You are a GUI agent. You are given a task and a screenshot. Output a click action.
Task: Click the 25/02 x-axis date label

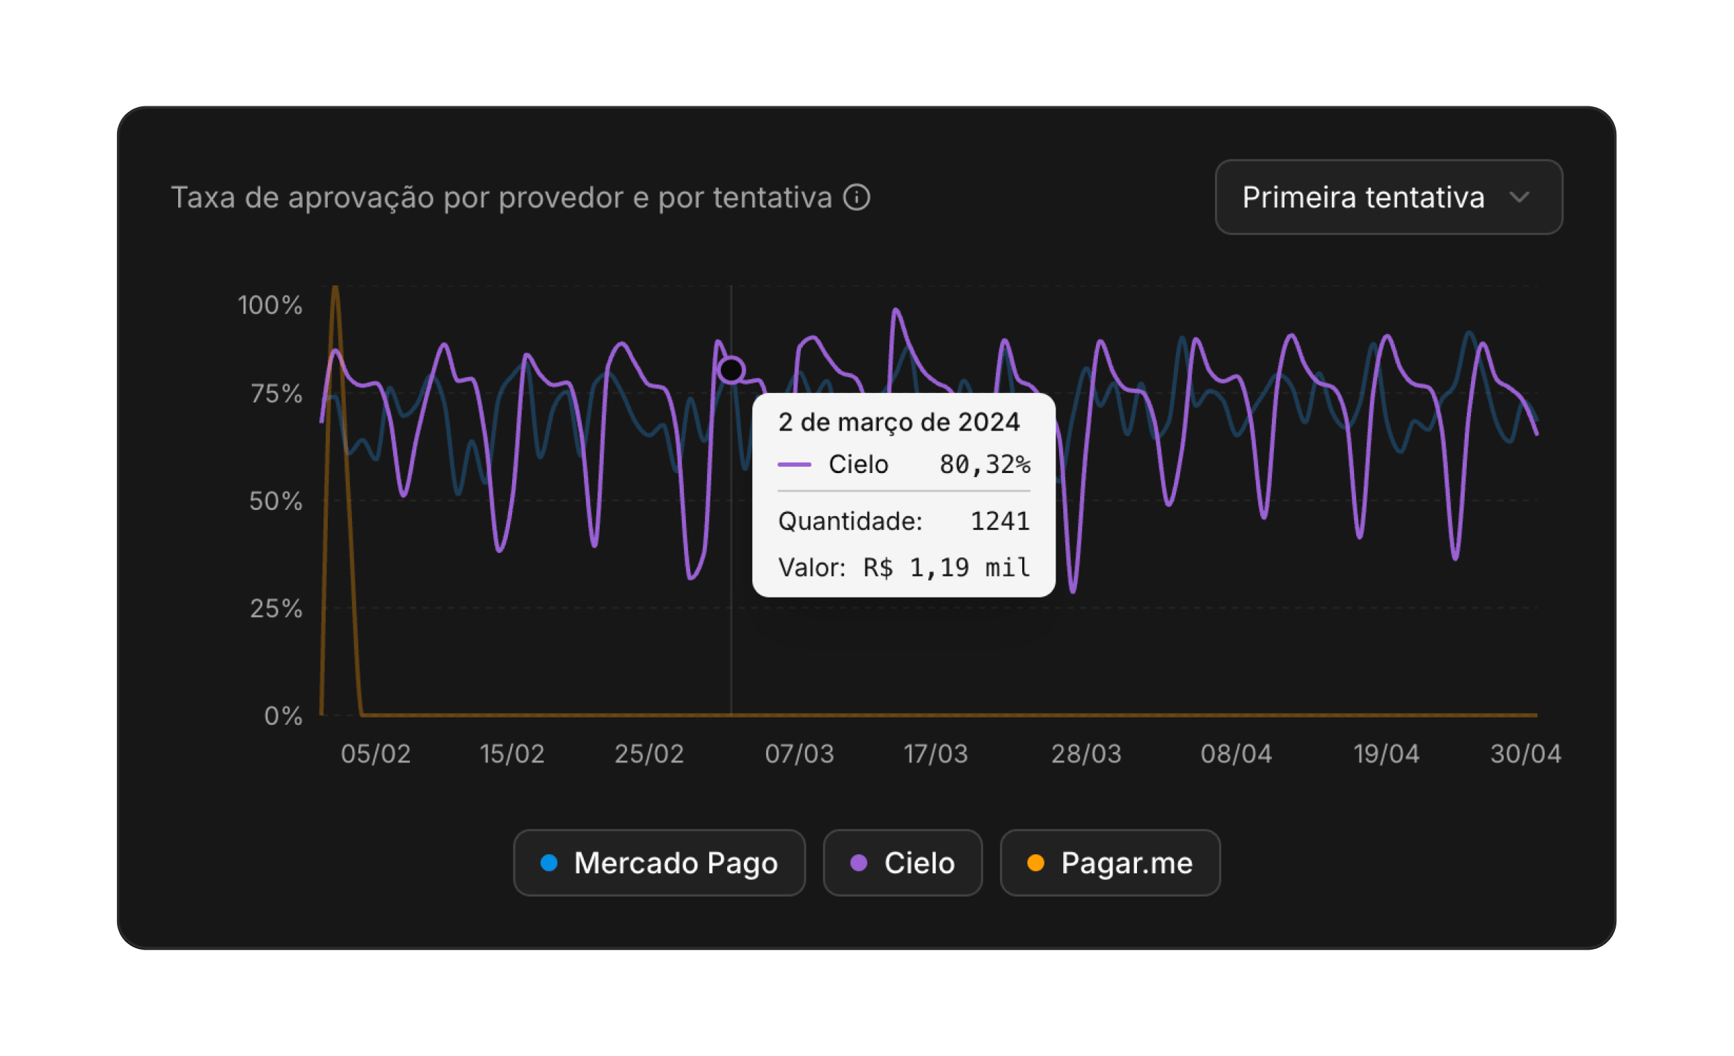click(x=649, y=754)
